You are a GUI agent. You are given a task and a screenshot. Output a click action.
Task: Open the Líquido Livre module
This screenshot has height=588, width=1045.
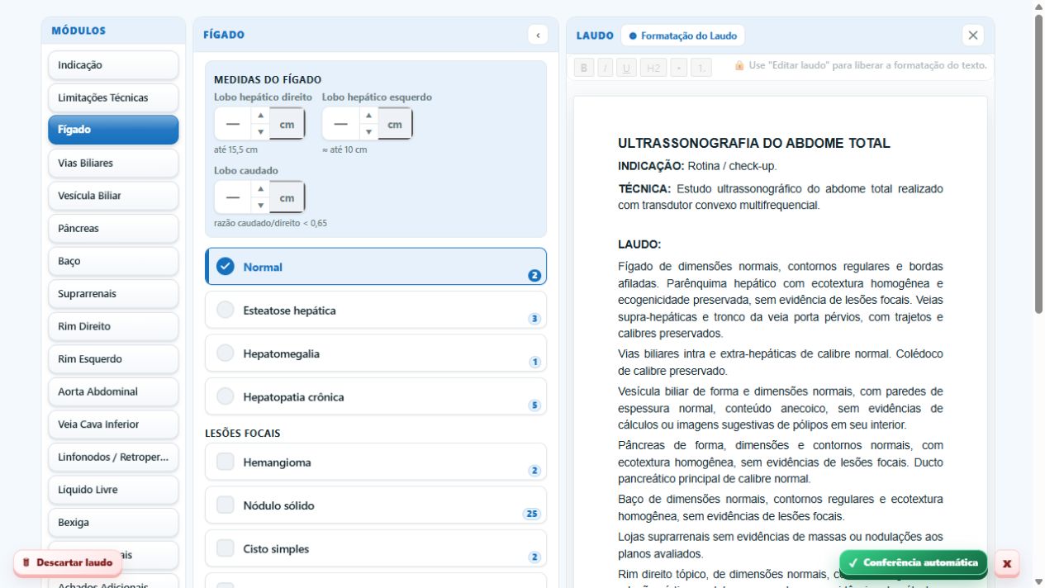(x=113, y=490)
